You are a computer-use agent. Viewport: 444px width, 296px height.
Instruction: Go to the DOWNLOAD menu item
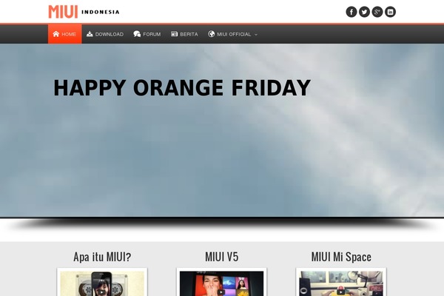click(x=110, y=34)
